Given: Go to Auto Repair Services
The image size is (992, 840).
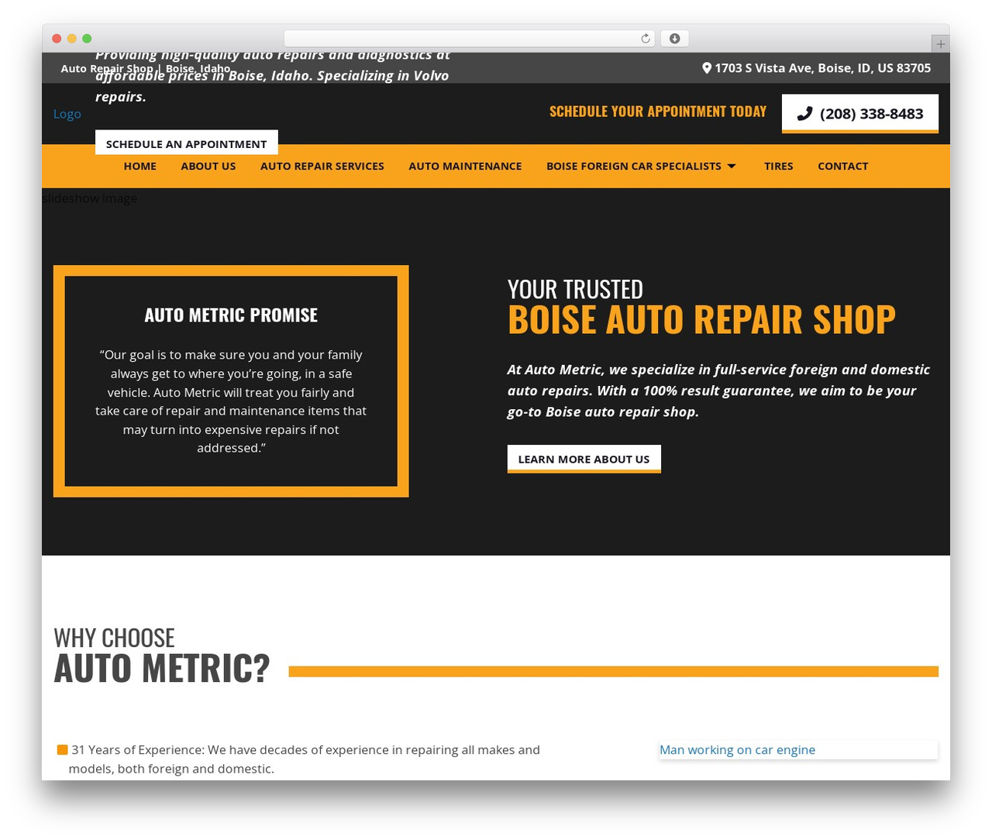Looking at the screenshot, I should coord(322,166).
